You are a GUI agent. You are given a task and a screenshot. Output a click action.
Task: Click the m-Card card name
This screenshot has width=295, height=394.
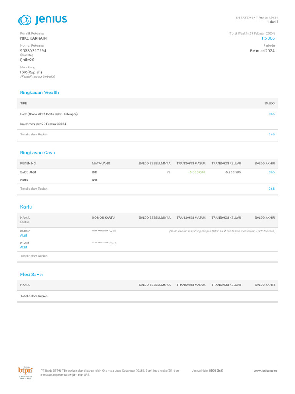tap(25, 231)
